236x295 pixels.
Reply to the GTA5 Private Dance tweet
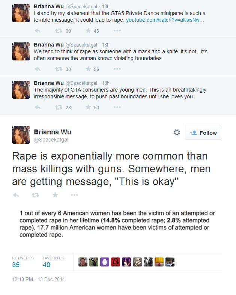pyautogui.click(x=38, y=31)
